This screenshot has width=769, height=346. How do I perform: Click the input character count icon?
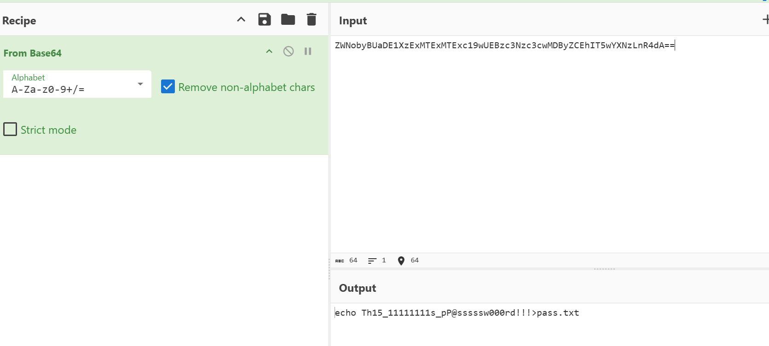tap(340, 261)
